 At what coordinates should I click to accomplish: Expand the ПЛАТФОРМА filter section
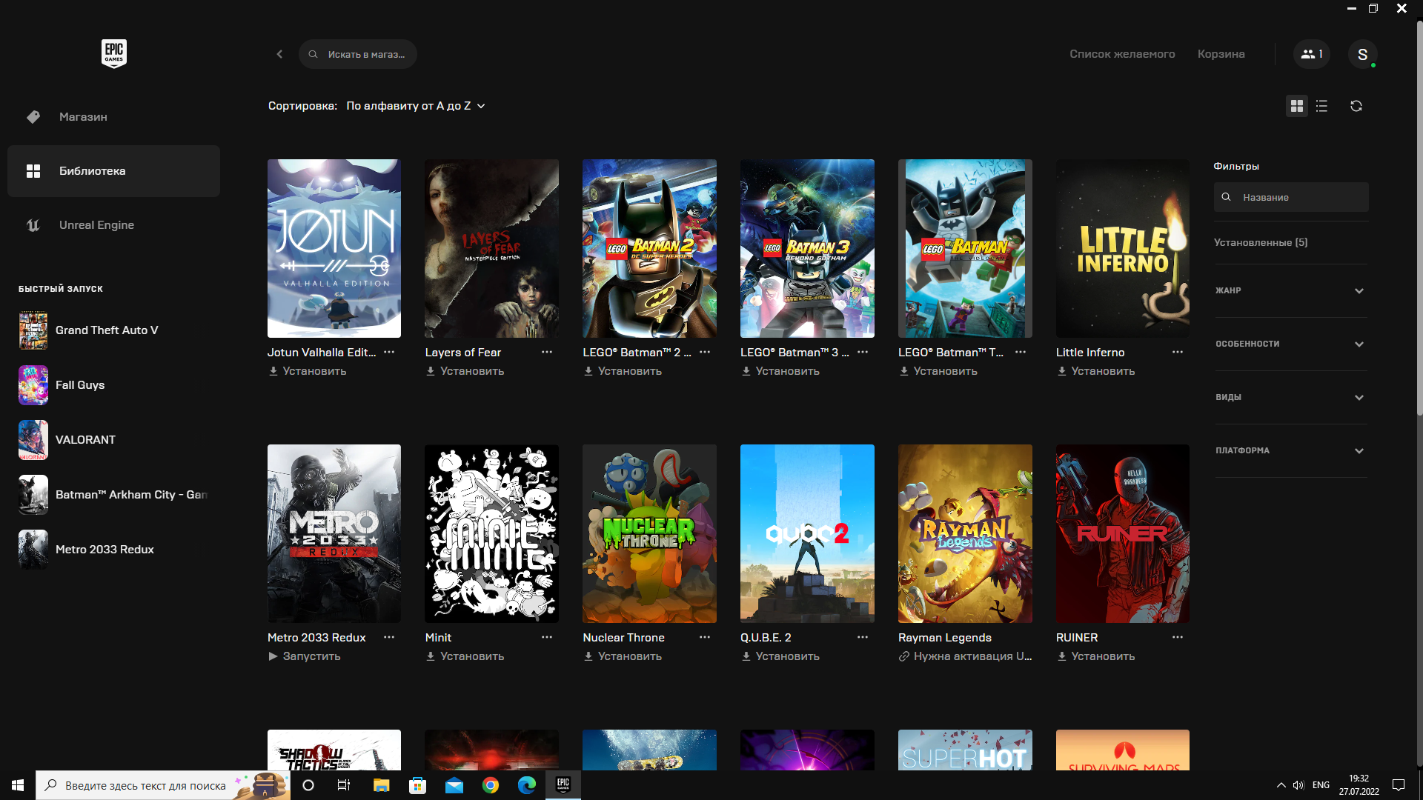point(1290,450)
